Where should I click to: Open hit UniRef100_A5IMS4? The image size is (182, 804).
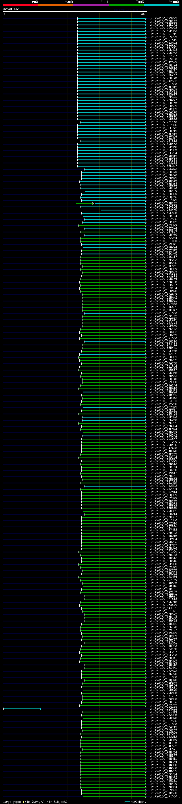click(163, 712)
